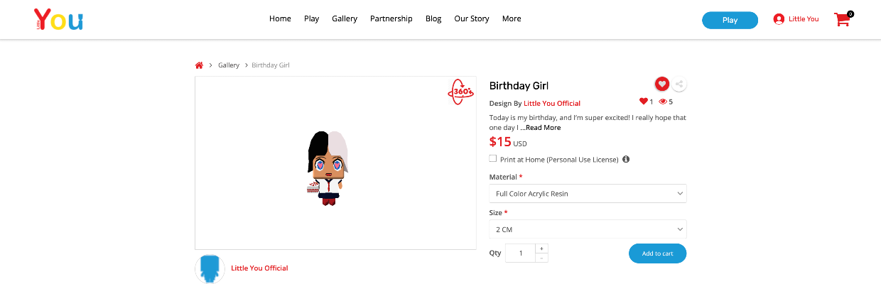Open the Gallery menu item
This screenshot has width=881, height=284.
345,19
